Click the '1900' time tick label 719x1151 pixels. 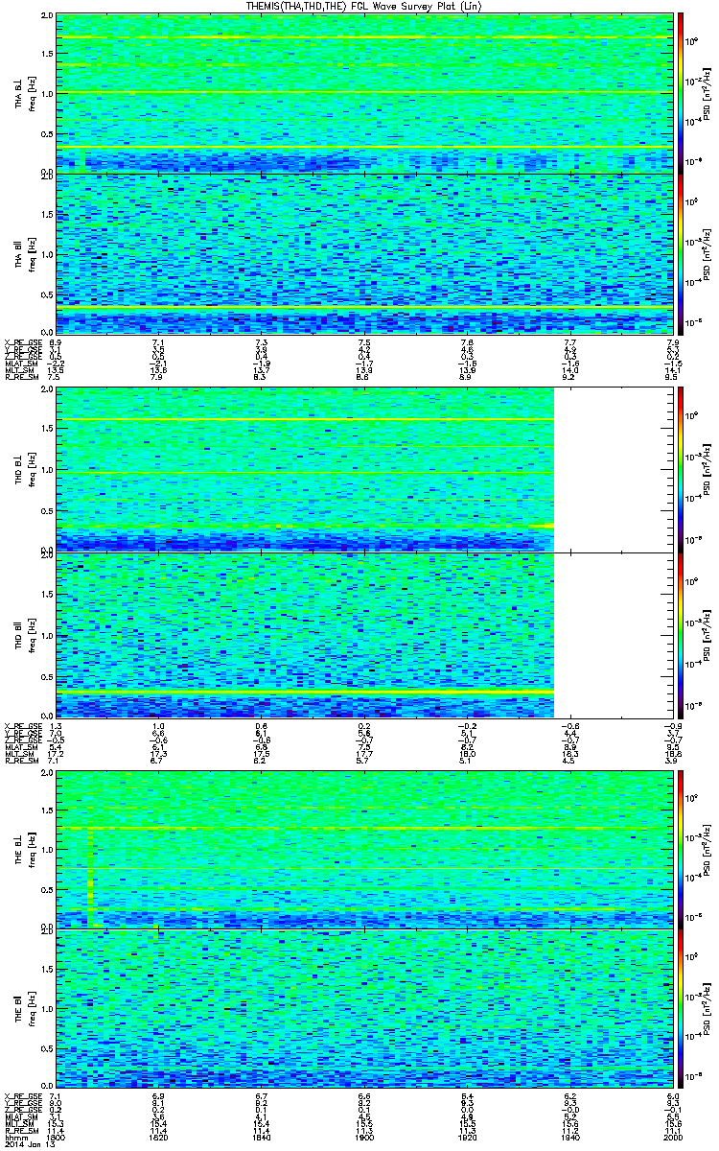coord(364,1137)
